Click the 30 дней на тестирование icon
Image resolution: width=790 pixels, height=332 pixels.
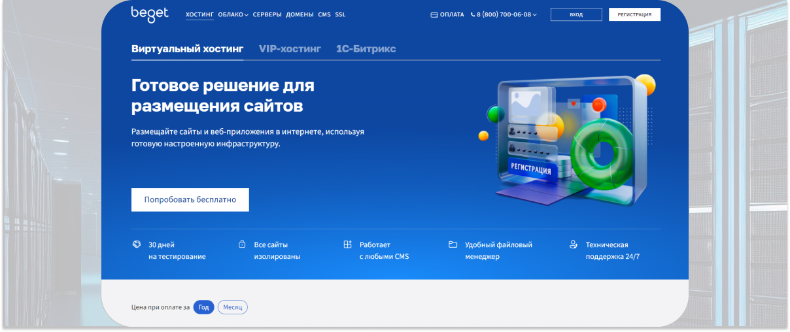point(136,244)
